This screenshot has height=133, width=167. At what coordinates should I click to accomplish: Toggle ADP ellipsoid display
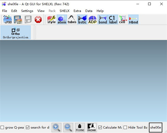tap(92, 19)
